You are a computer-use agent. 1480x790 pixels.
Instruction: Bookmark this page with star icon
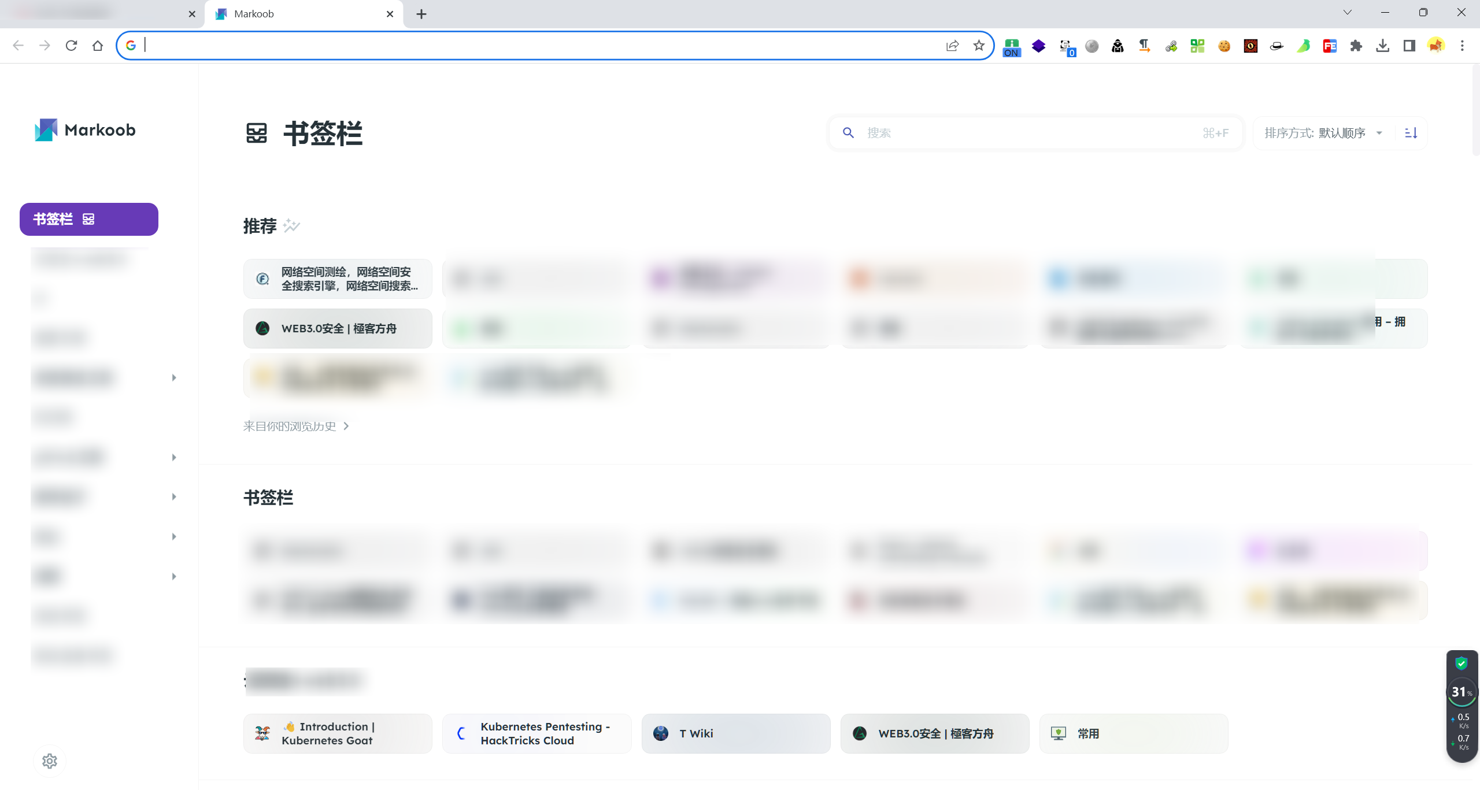[x=979, y=46]
